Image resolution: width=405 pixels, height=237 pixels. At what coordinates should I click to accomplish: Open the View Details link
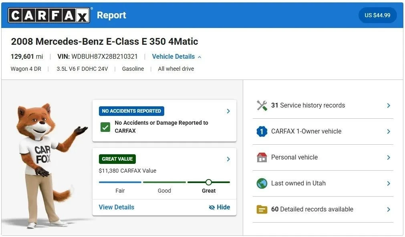point(117,207)
